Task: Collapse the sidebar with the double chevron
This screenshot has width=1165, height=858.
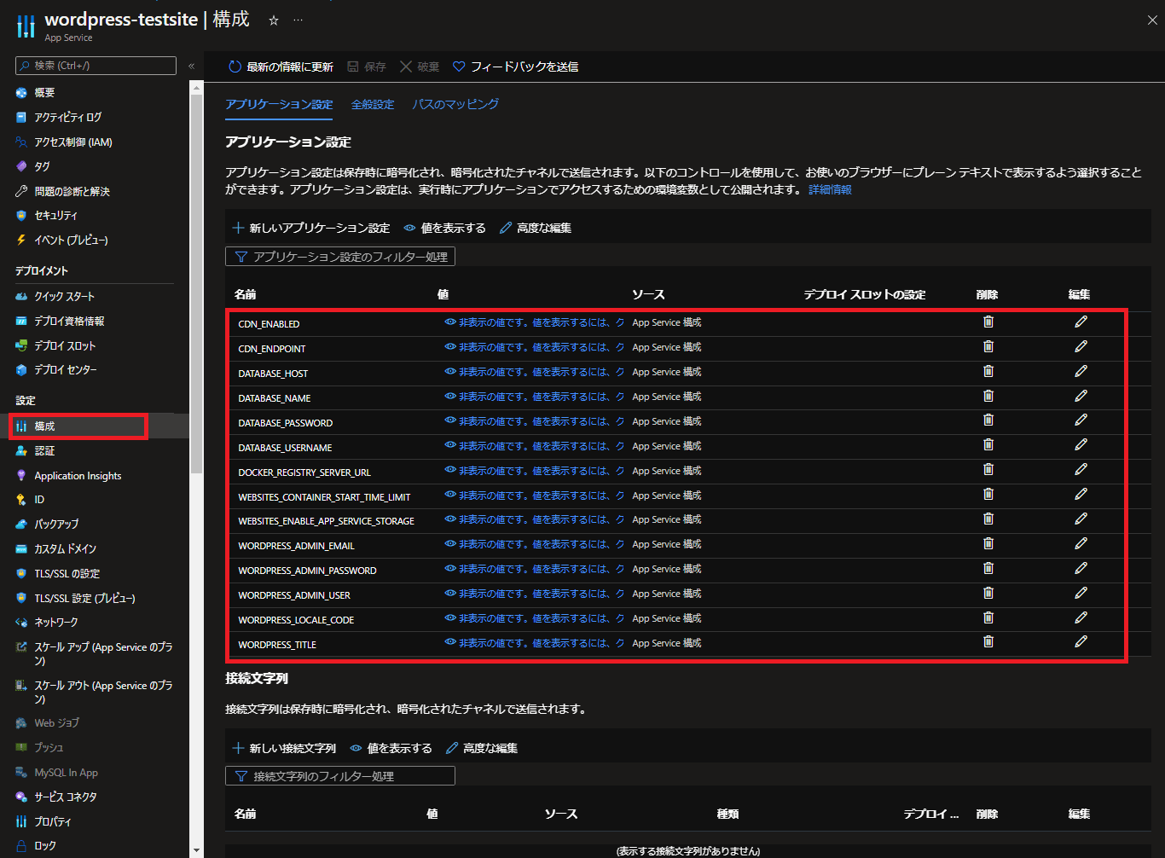Action: pyautogui.click(x=191, y=66)
